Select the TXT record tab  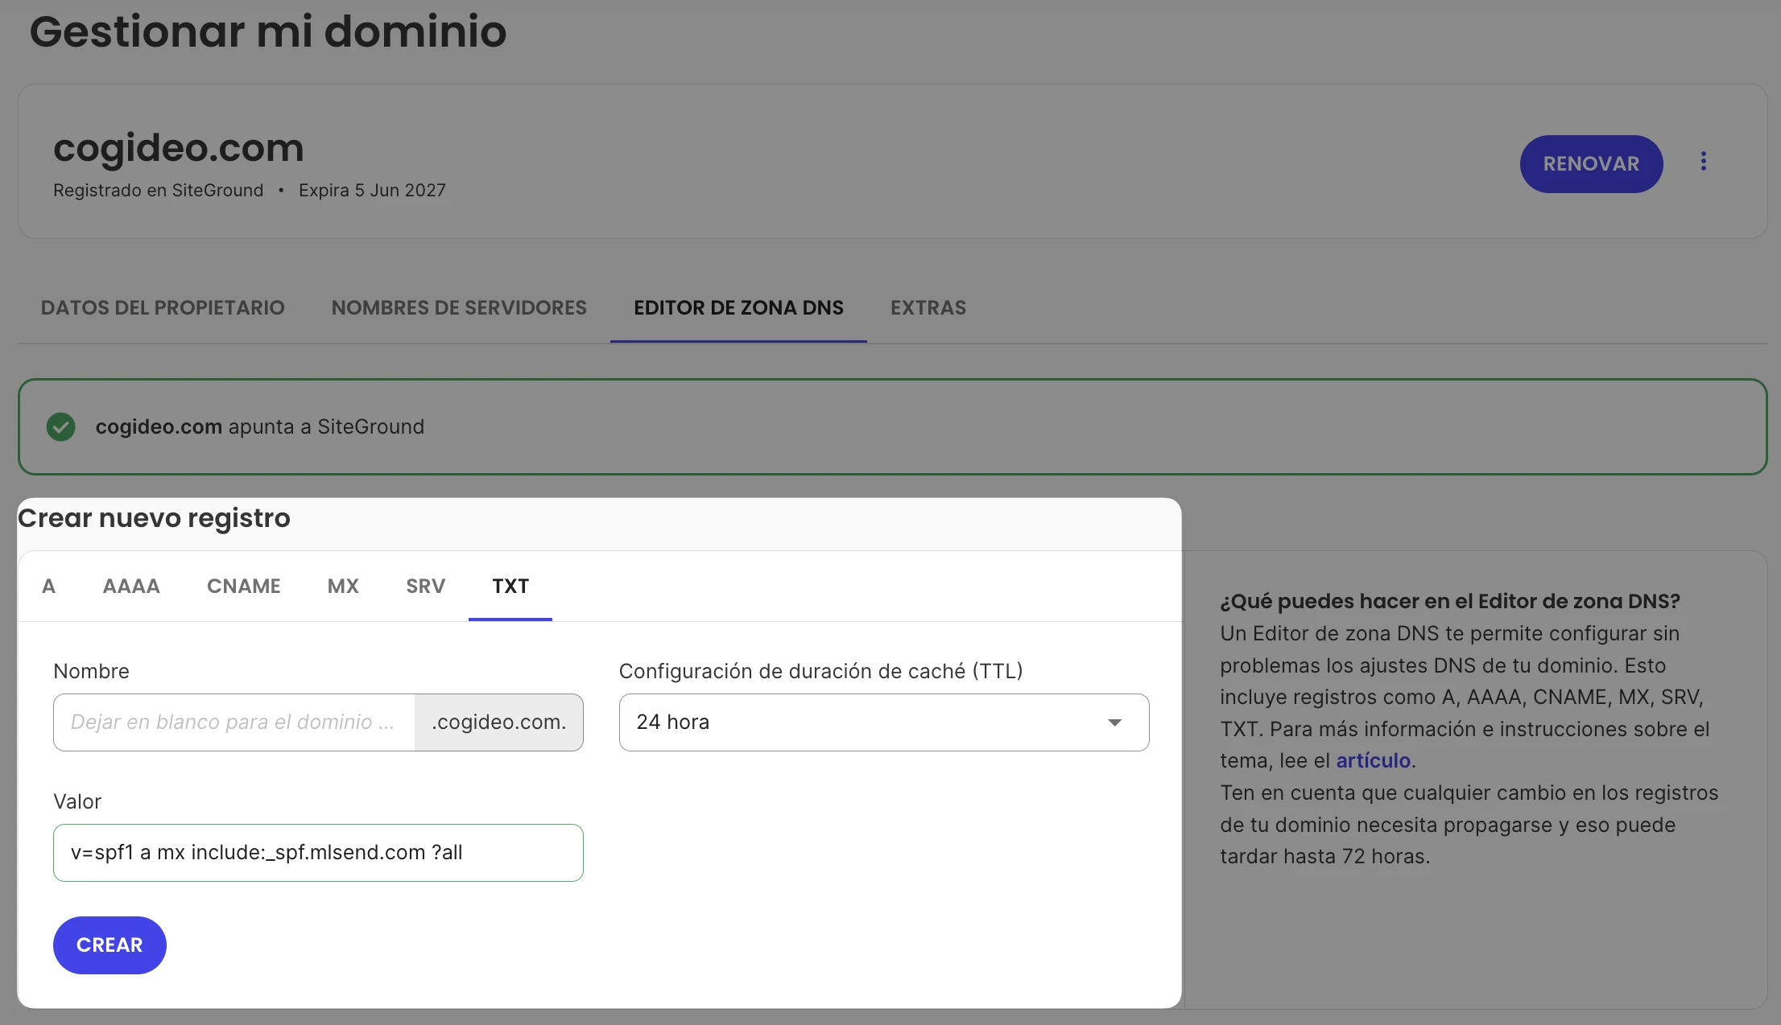(x=510, y=587)
